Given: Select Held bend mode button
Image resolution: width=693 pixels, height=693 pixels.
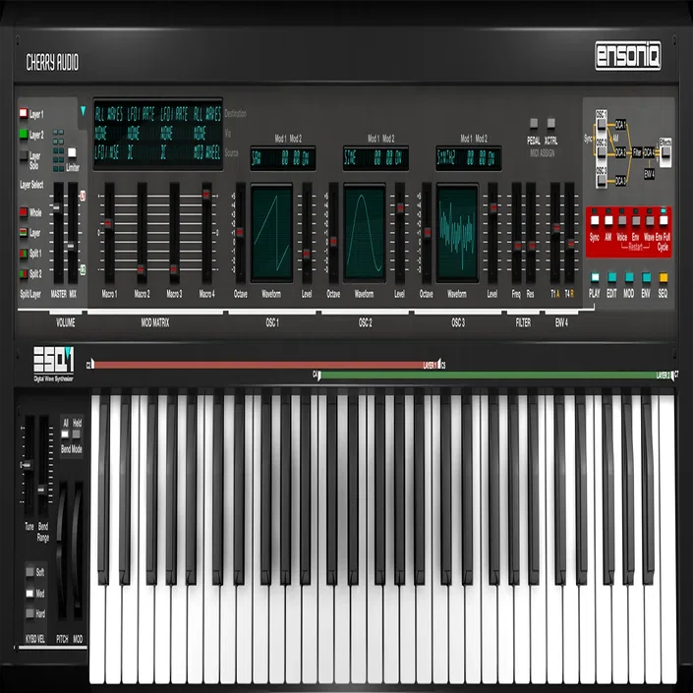Looking at the screenshot, I should point(77,434).
